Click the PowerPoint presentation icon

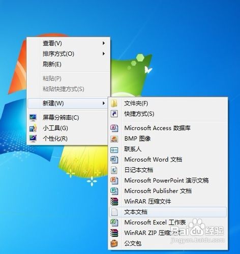[114, 180]
